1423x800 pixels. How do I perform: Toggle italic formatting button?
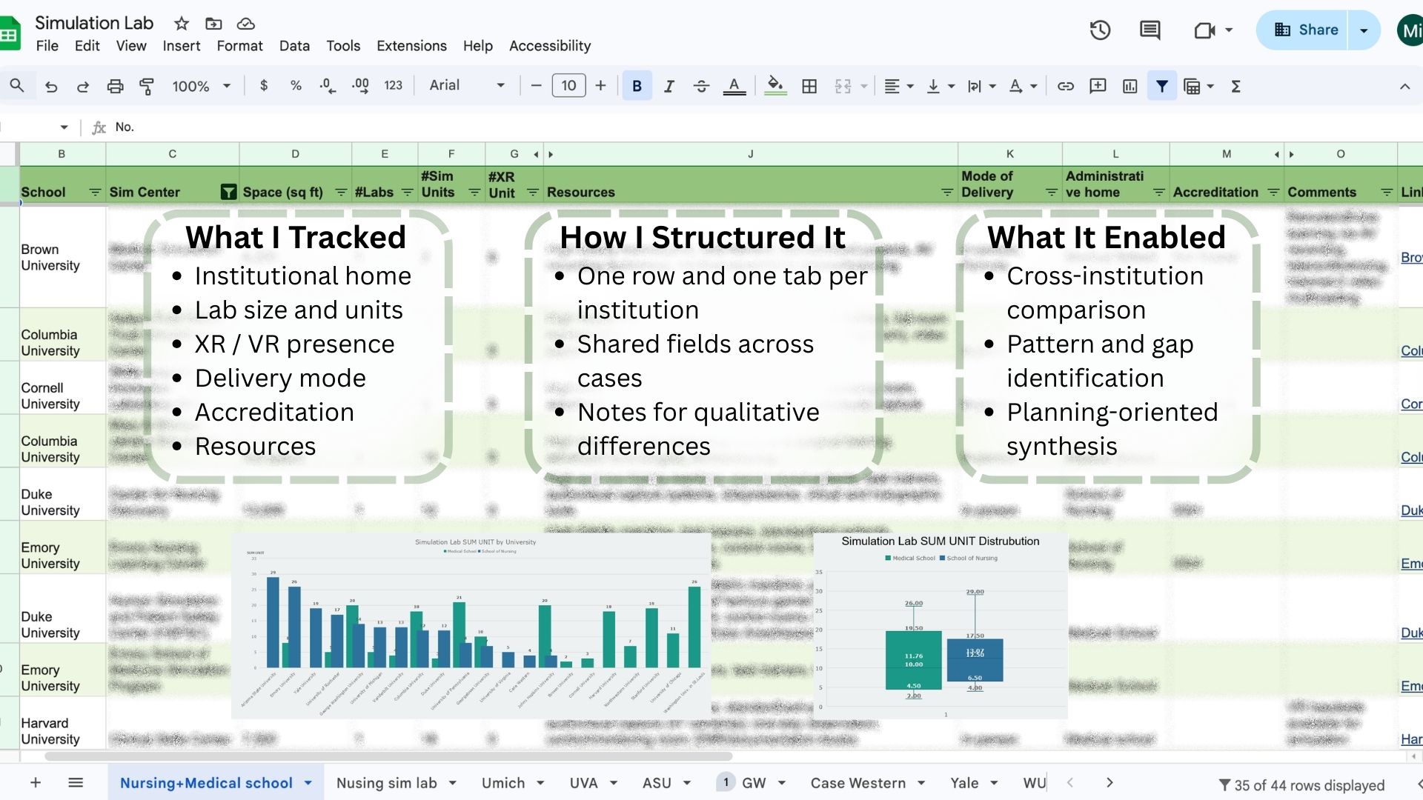pos(669,86)
